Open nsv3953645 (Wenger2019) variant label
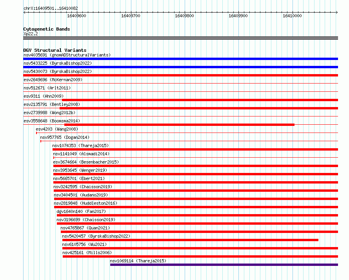This screenshot has width=349, height=280. [80, 170]
